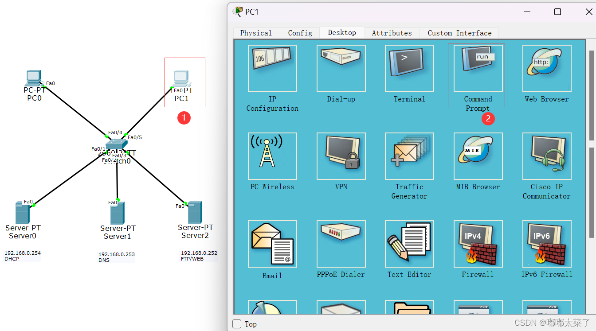Click the Server1 label
Viewport: 596px width, 331px height.
118,236
